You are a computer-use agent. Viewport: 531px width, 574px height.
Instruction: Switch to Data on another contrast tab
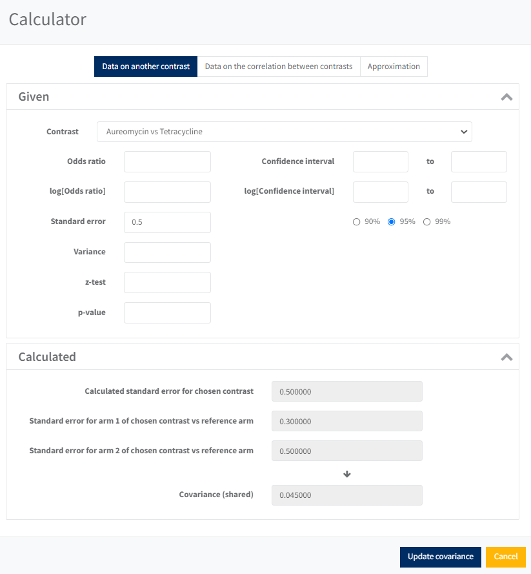click(146, 67)
